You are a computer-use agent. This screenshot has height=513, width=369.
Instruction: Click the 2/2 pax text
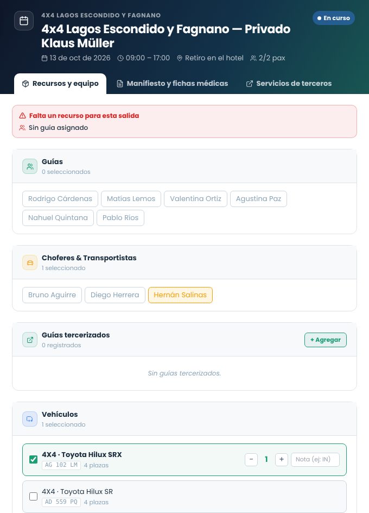click(272, 58)
